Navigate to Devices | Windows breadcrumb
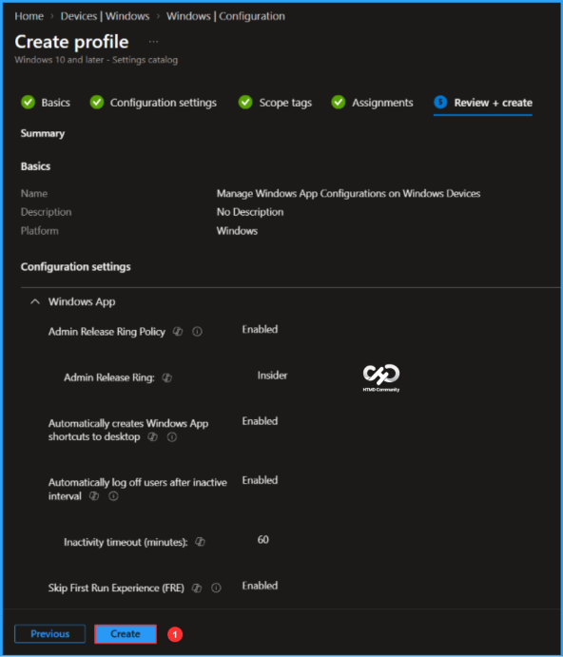Image resolution: width=563 pixels, height=657 pixels. [105, 16]
